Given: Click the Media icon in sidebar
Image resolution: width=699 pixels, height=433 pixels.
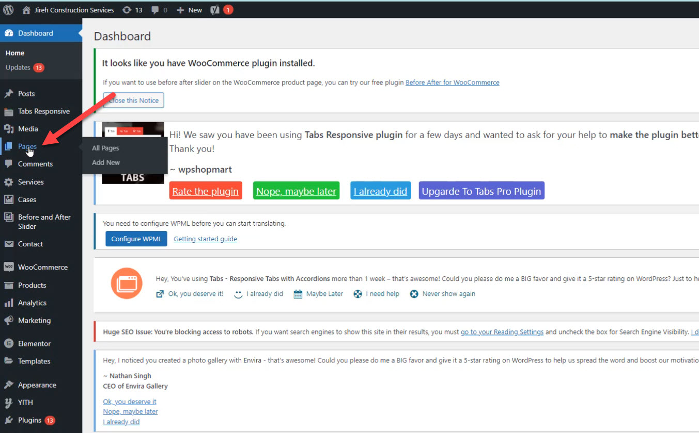Looking at the screenshot, I should (x=9, y=129).
